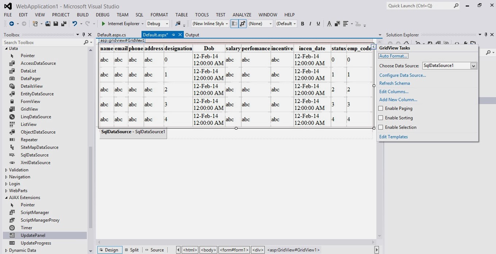The width and height of the screenshot is (496, 254).
Task: Click the Refresh Schema link
Action: coord(395,83)
